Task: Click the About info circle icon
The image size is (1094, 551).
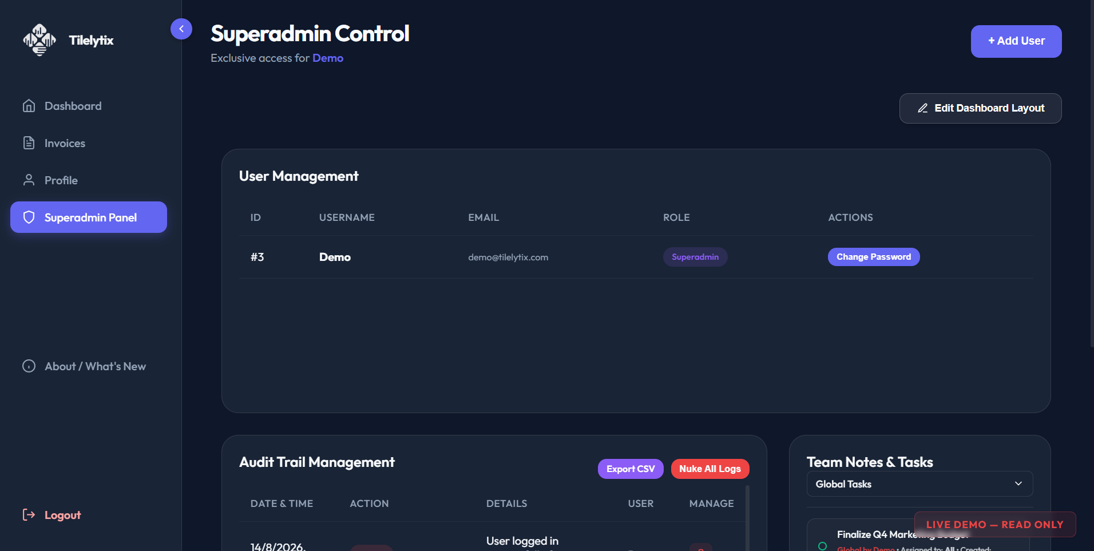Action: pos(29,366)
